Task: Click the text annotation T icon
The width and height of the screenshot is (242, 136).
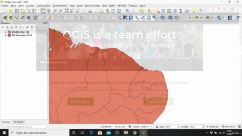Action: pyautogui.click(x=200, y=11)
